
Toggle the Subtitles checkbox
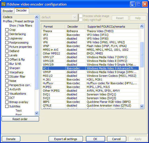pos(7,106)
